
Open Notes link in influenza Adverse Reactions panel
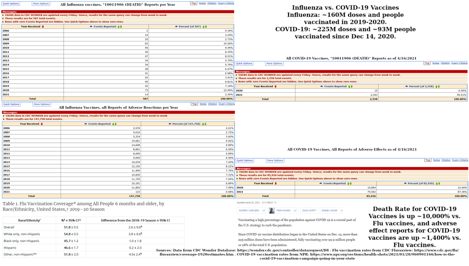(203, 104)
